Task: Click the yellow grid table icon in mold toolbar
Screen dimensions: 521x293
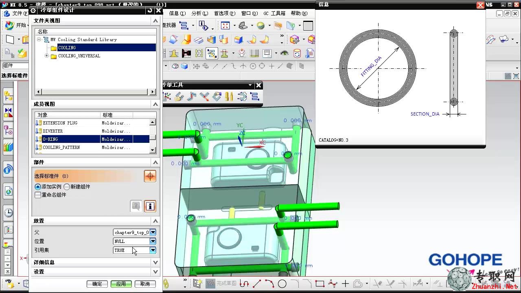Action: [254, 53]
